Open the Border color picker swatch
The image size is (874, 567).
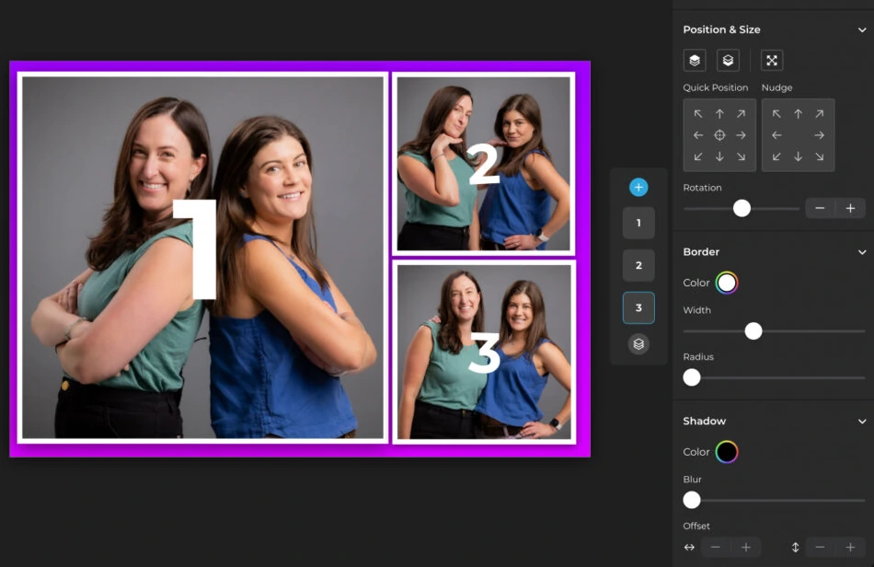click(727, 283)
